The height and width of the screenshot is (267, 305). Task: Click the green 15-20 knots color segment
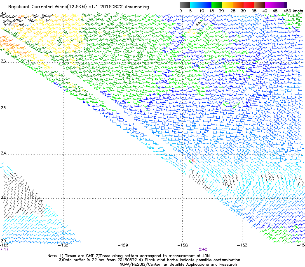pos(217,5)
